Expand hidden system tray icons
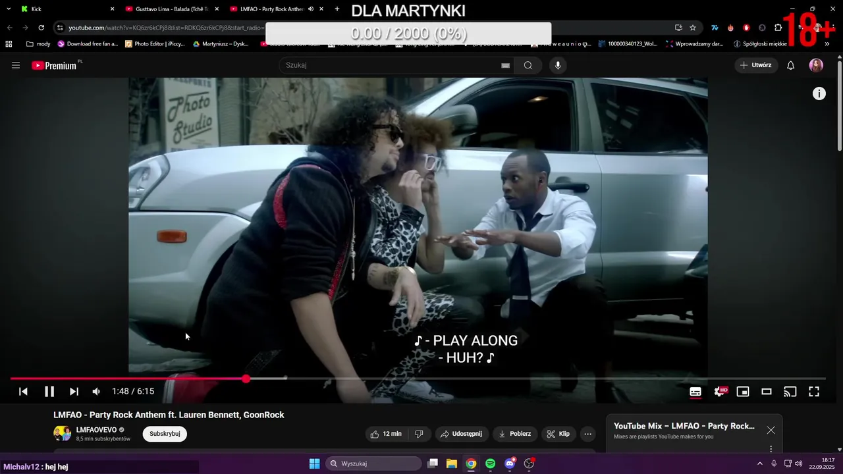The image size is (843, 474). [x=759, y=463]
